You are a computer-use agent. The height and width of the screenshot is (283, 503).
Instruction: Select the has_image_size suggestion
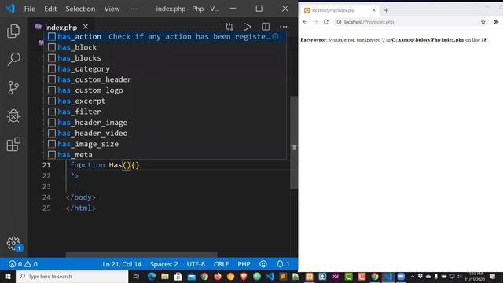tap(165, 144)
